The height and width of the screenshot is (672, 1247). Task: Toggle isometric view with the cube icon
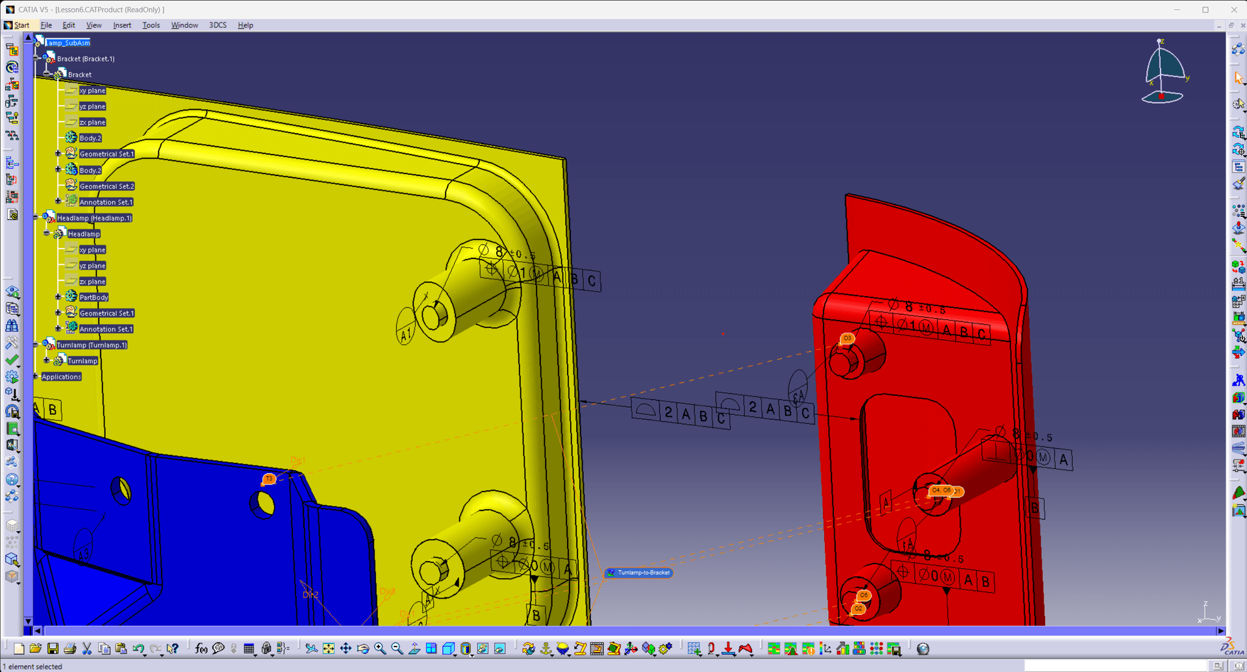[448, 648]
